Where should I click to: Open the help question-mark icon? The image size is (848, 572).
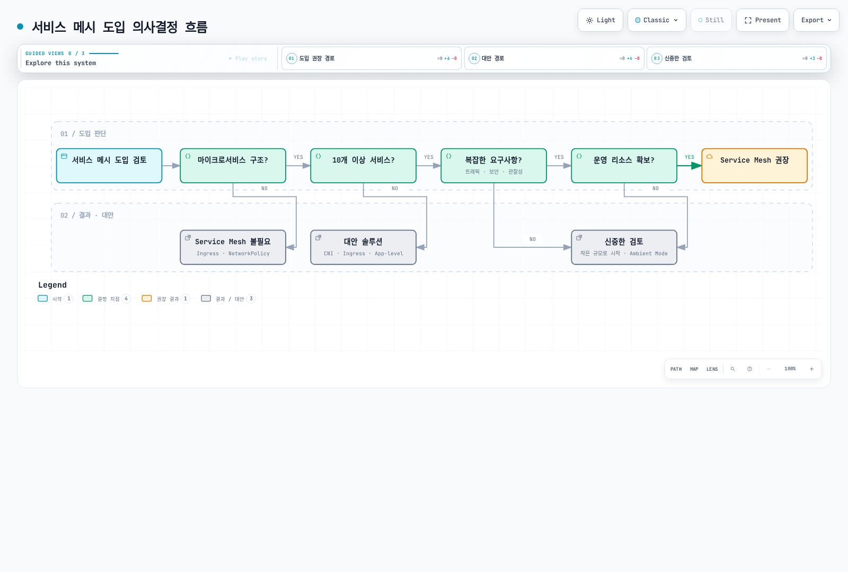pyautogui.click(x=749, y=369)
